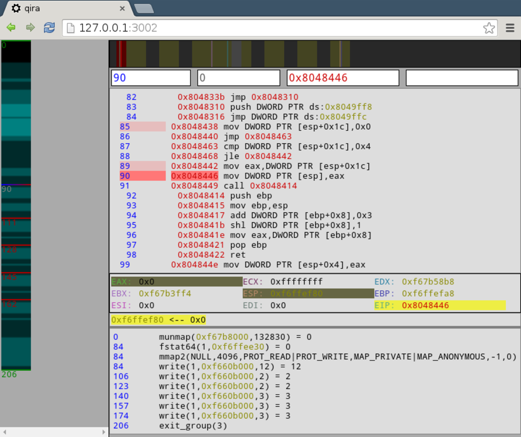Image resolution: width=521 pixels, height=437 pixels.
Task: Open the browser hamburger menu
Action: pyautogui.click(x=510, y=28)
